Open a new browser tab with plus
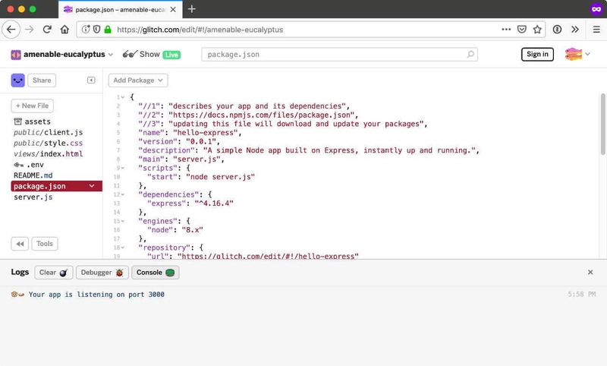Viewport: 607px width, 366px height. [192, 9]
